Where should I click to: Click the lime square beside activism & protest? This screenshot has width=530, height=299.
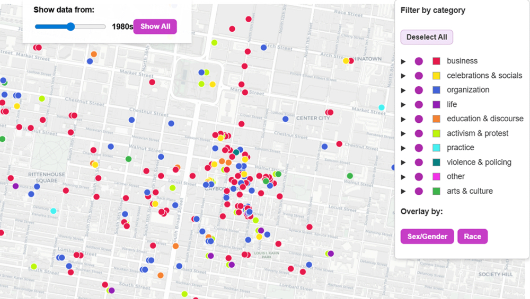(x=437, y=133)
